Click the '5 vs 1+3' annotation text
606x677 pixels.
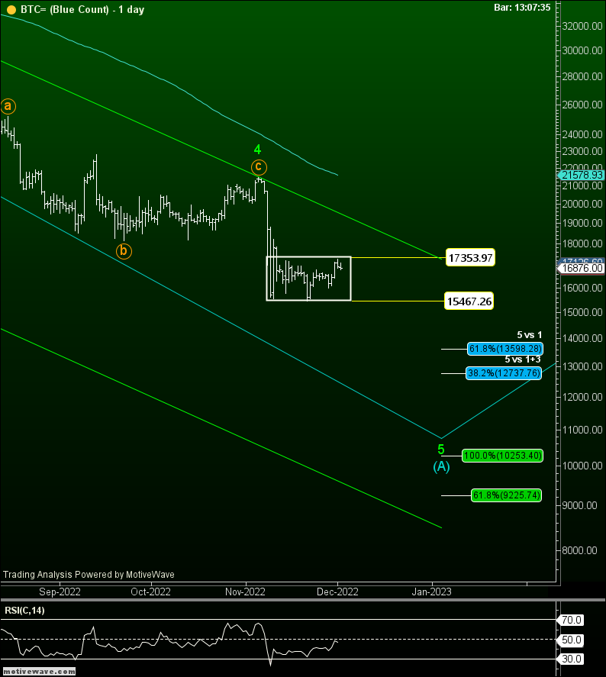(x=523, y=359)
